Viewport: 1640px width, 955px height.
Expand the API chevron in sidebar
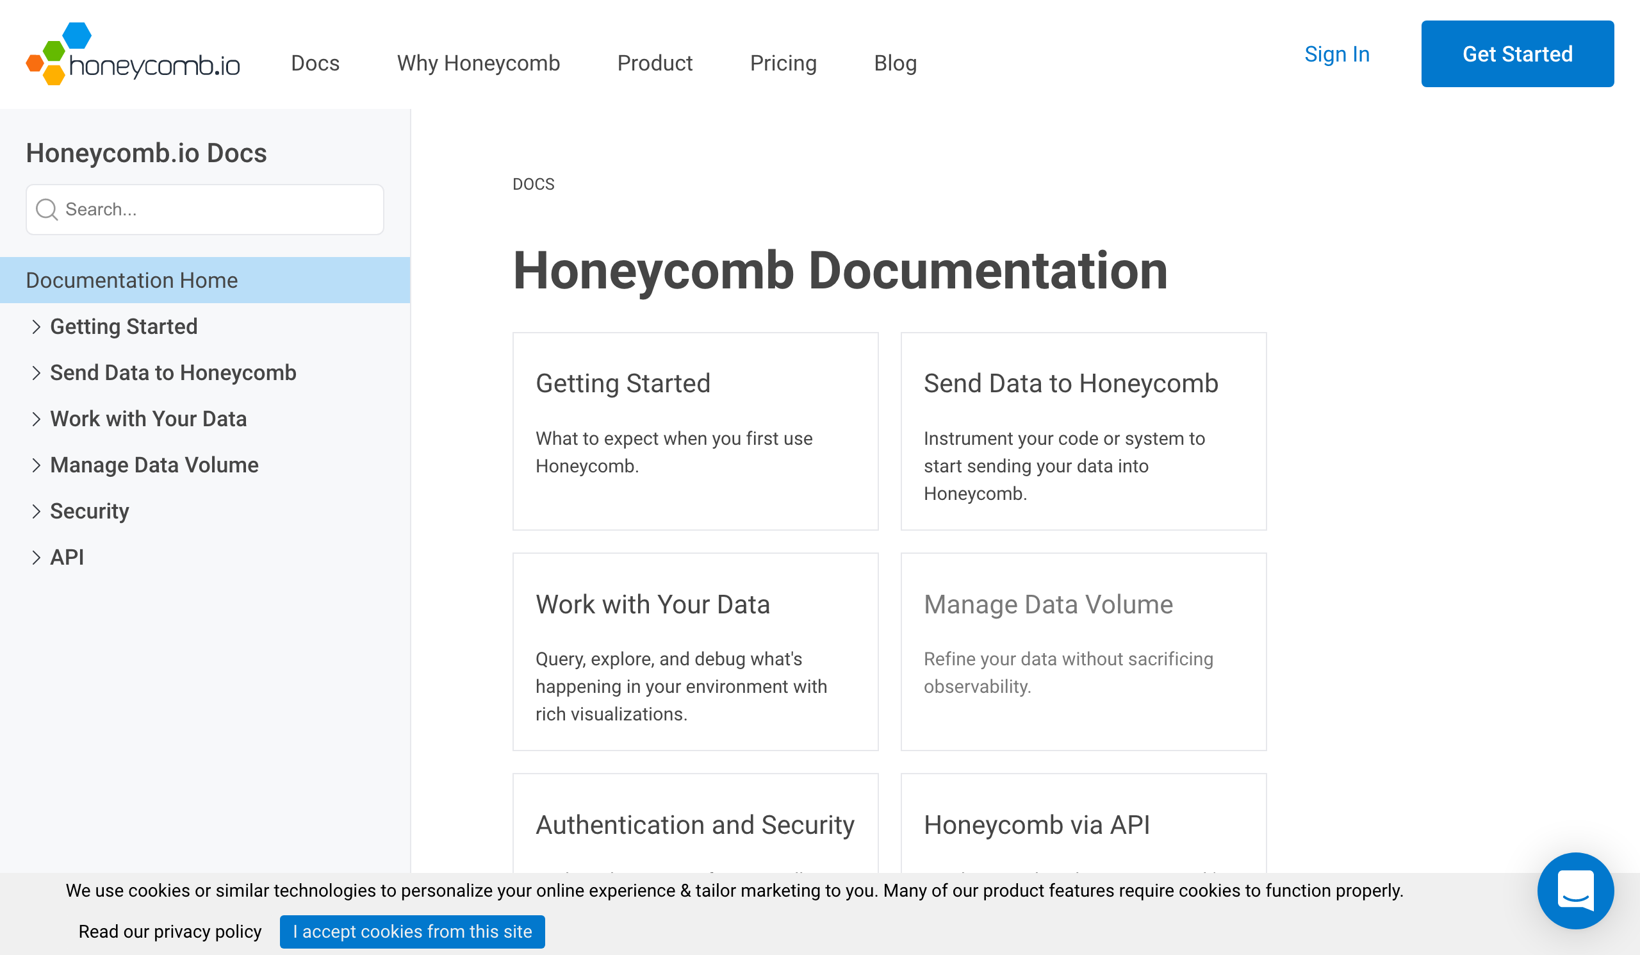coord(36,558)
